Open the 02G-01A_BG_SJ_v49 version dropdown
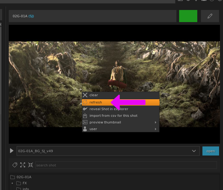223x190 pixels. pos(108,151)
